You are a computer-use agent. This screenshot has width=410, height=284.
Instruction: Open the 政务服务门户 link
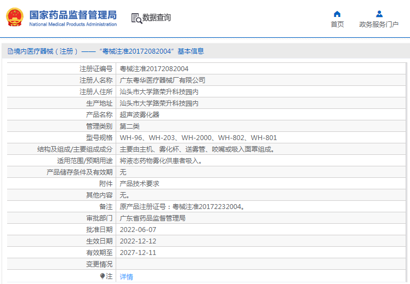(379, 24)
